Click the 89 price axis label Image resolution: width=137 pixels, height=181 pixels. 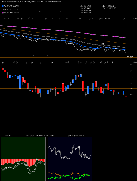(x=131, y=64)
